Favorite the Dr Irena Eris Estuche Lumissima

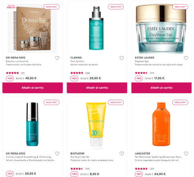(x=57, y=58)
